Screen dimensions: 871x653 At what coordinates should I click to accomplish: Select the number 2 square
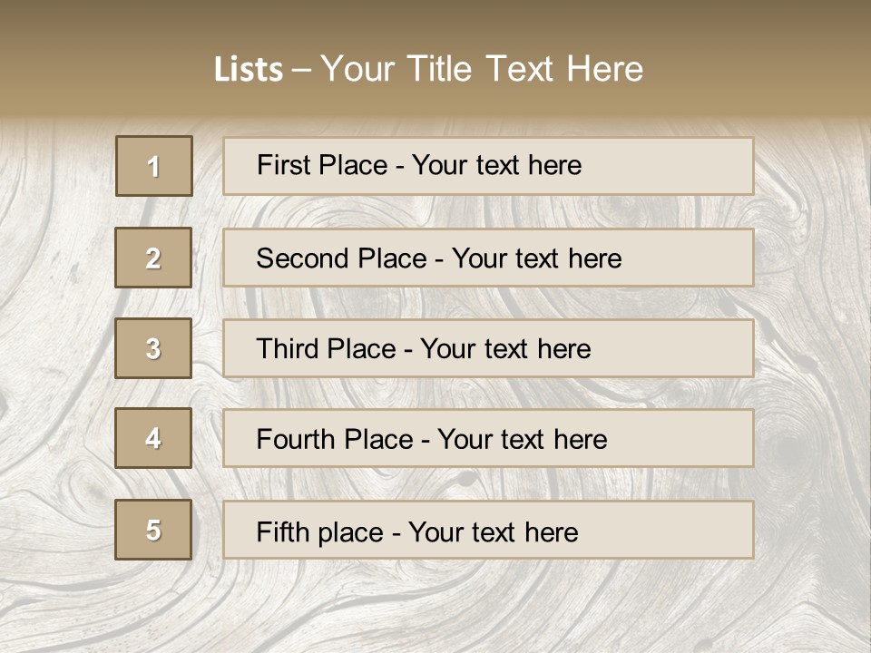click(x=153, y=258)
